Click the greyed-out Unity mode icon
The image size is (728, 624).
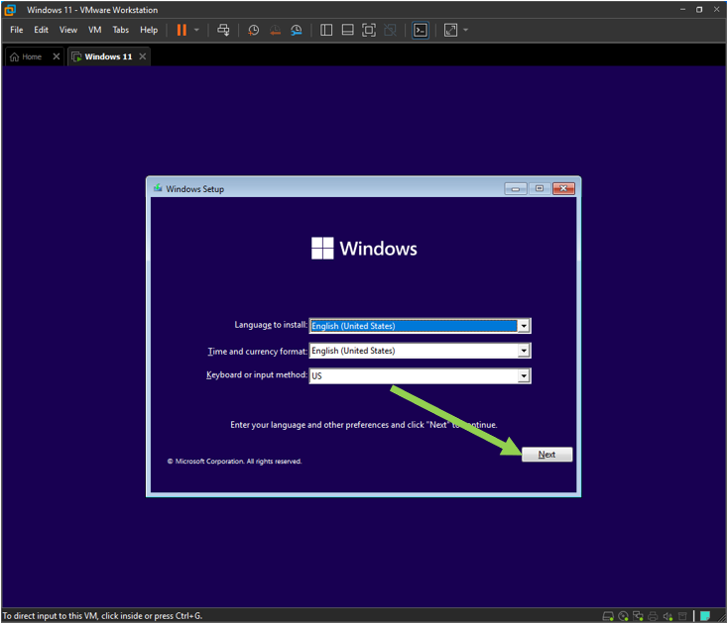click(x=390, y=30)
